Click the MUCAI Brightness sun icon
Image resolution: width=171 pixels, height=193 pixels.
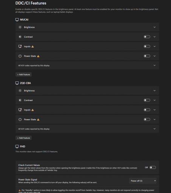pos(20,27)
